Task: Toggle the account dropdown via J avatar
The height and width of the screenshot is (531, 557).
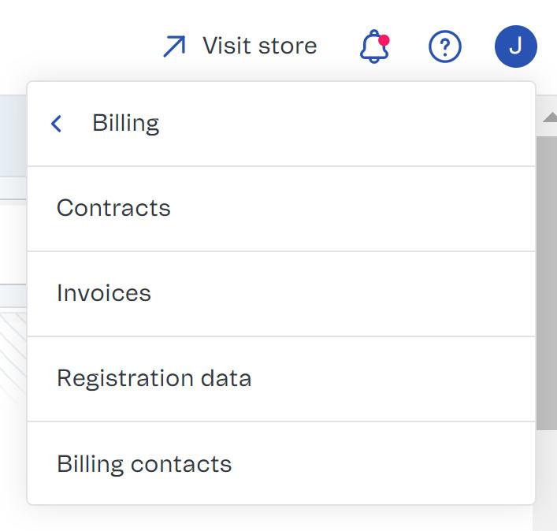Action: (515, 46)
